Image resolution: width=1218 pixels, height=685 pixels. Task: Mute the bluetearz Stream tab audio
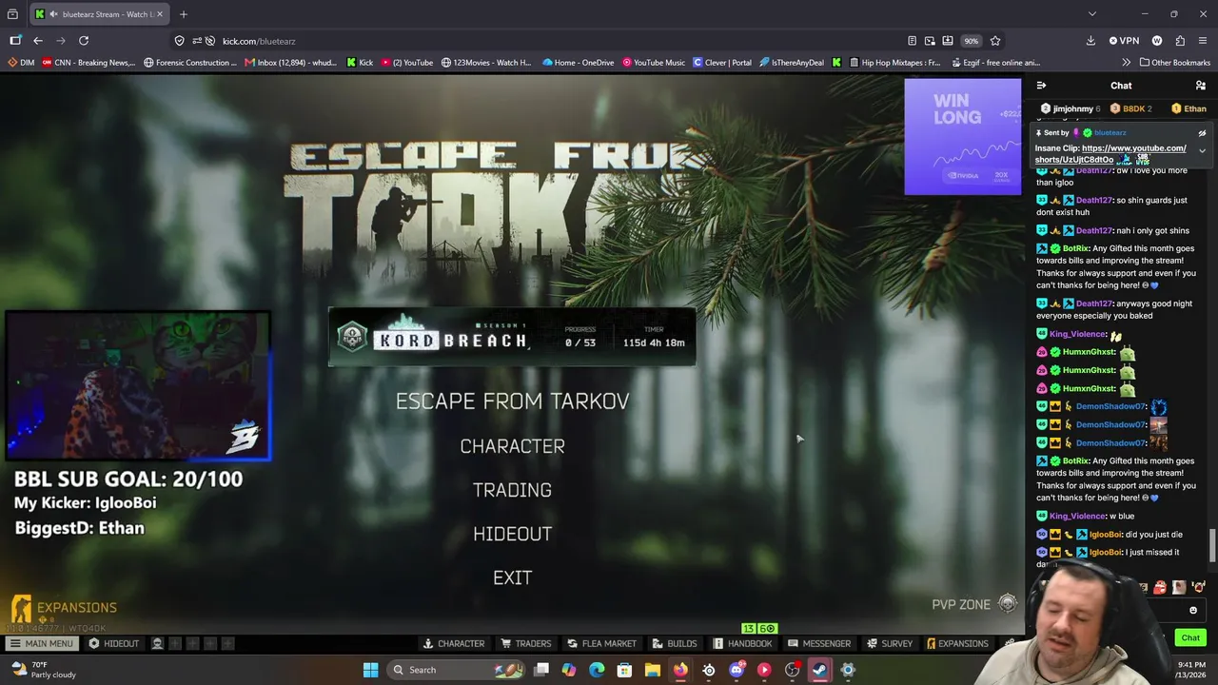(53, 14)
